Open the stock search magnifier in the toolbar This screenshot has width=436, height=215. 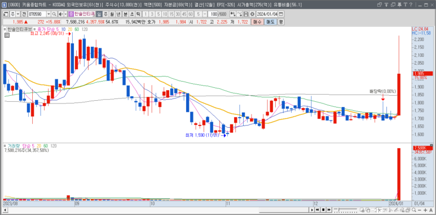[x=54, y=14]
